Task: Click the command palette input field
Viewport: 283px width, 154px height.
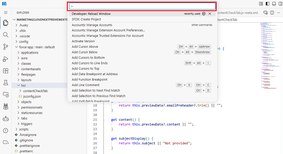Action: pyautogui.click(x=142, y=6)
